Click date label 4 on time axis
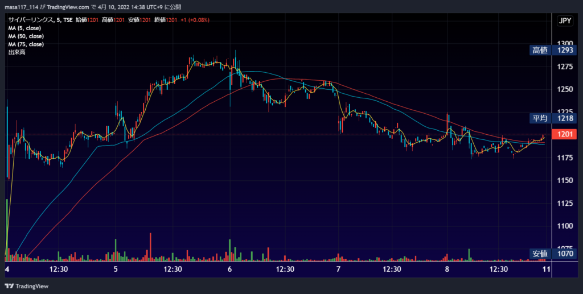Viewport: 583px width, 294px height. (x=7, y=269)
